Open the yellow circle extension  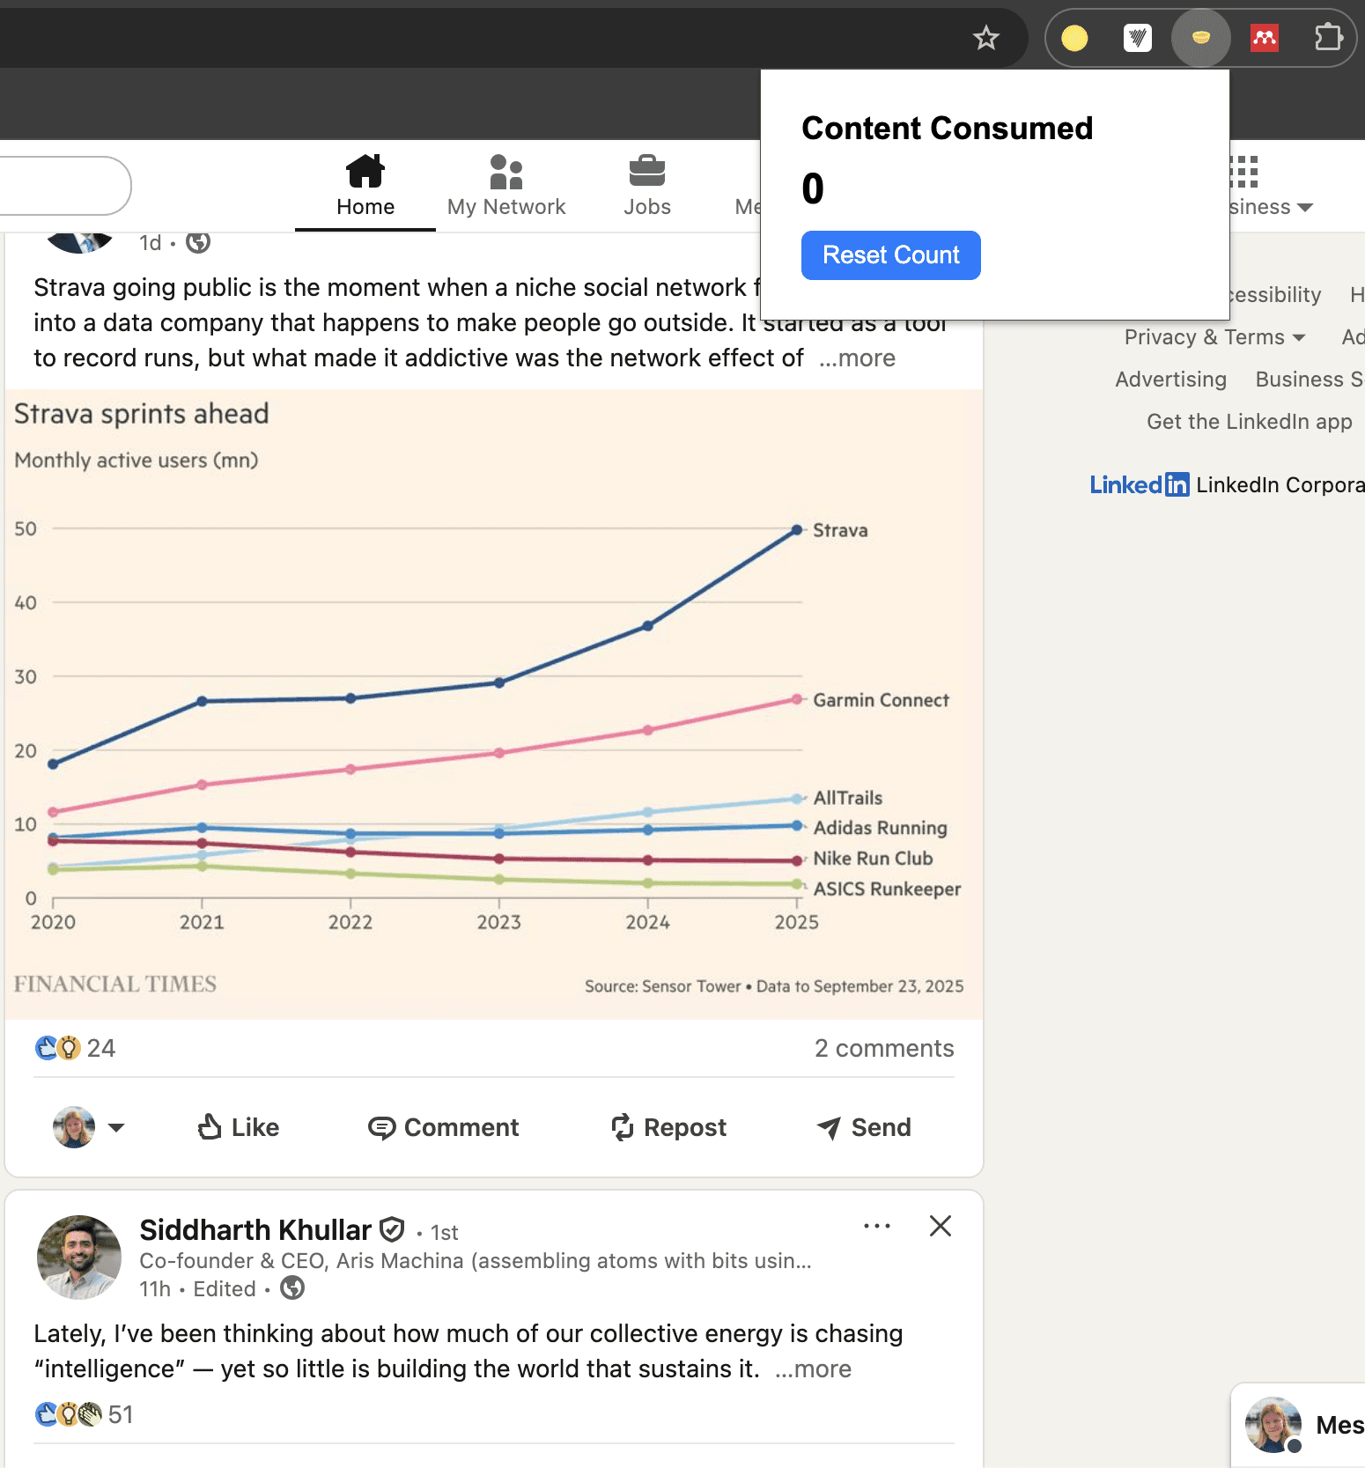click(x=1074, y=38)
